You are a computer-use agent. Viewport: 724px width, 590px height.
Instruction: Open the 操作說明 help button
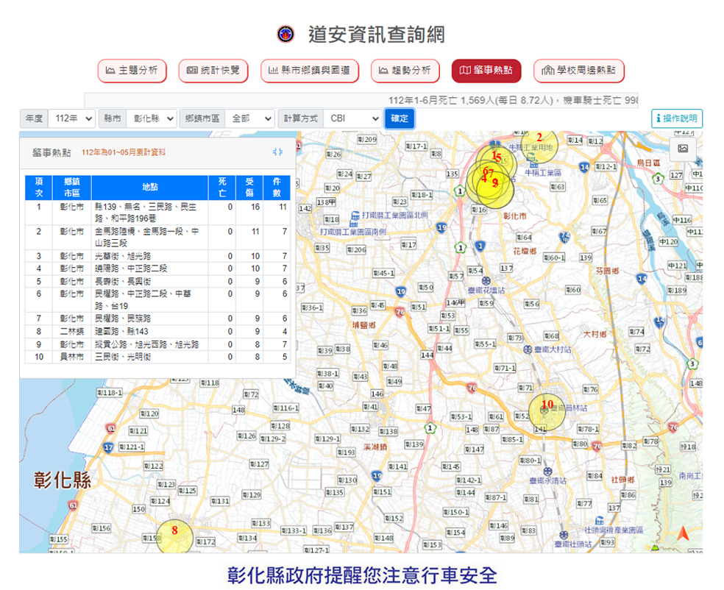tap(677, 118)
